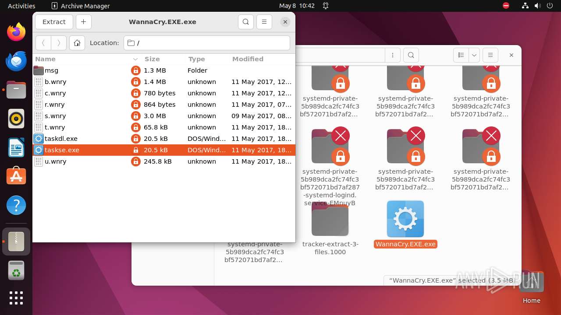Screen dimensions: 561x315
Task: Open Ubuntu Software from the dock
Action: 16,176
